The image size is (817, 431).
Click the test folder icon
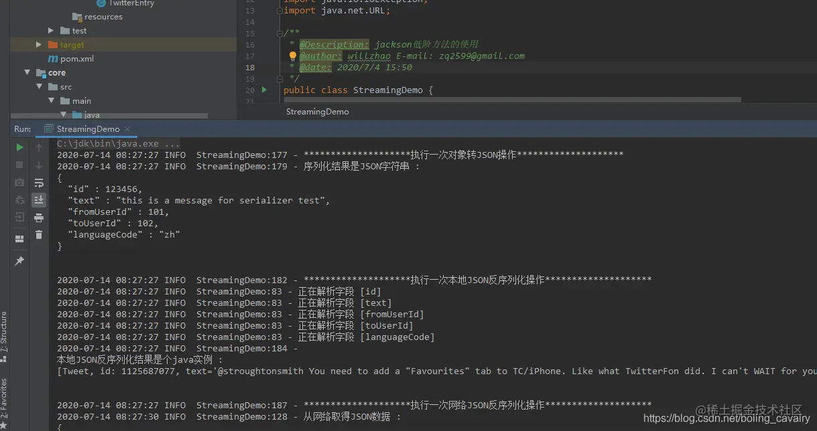pos(65,31)
